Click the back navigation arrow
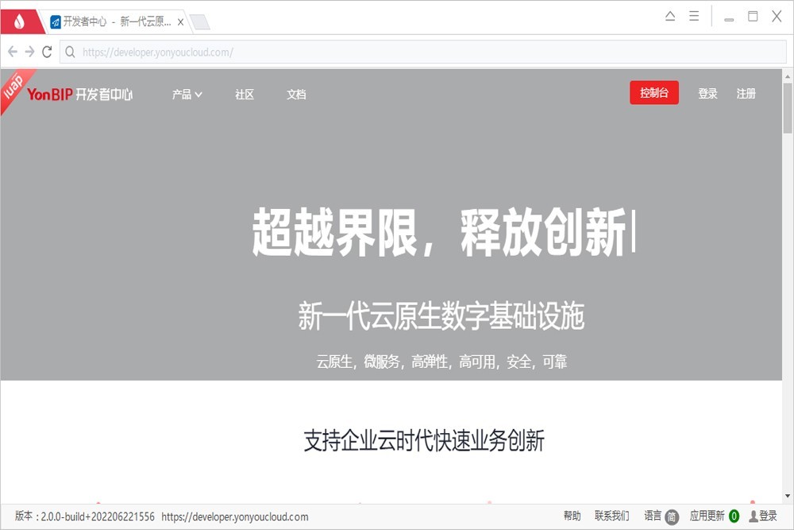This screenshot has height=530, width=794. pyautogui.click(x=12, y=51)
